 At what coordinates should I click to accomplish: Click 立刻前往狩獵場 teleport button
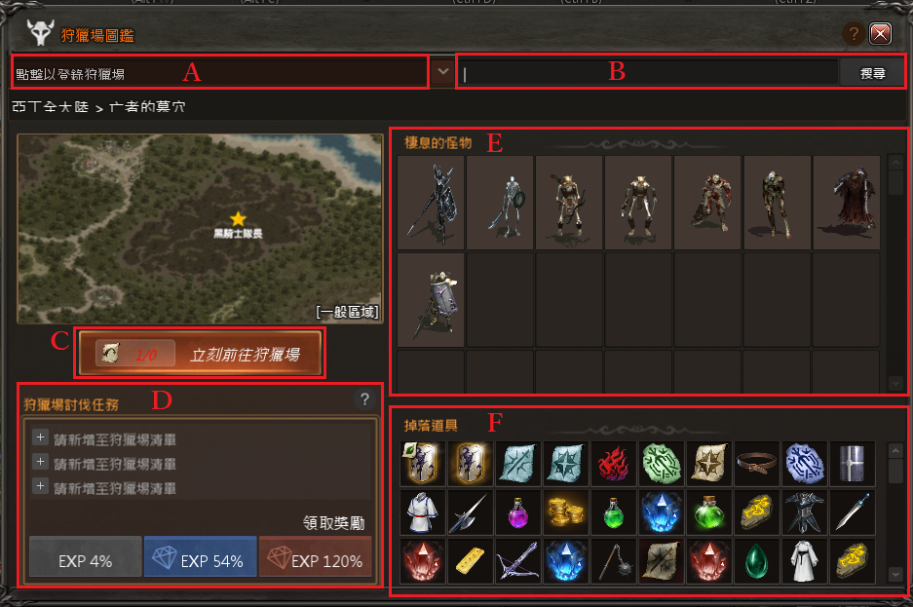(200, 354)
